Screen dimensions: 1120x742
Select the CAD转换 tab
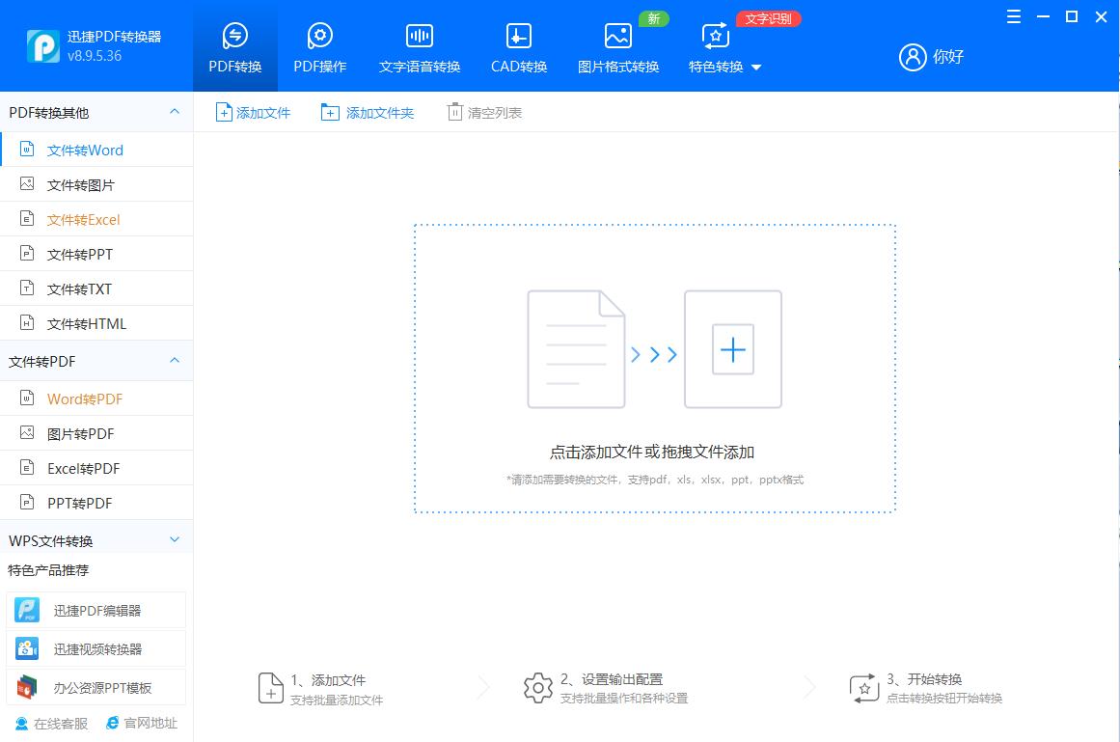[x=519, y=47]
